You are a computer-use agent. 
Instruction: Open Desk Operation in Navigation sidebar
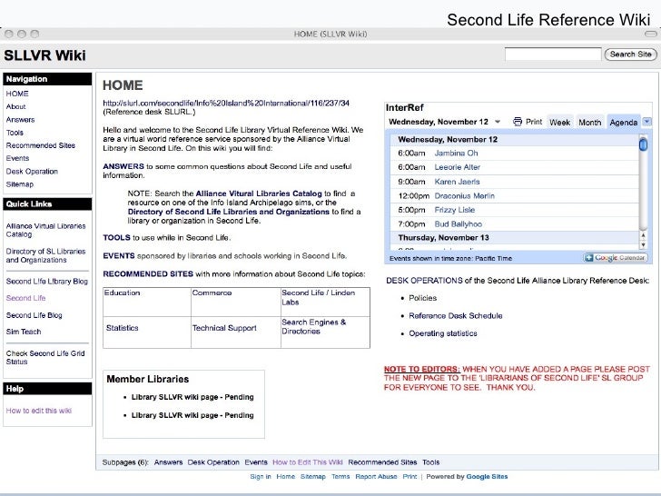pos(32,171)
